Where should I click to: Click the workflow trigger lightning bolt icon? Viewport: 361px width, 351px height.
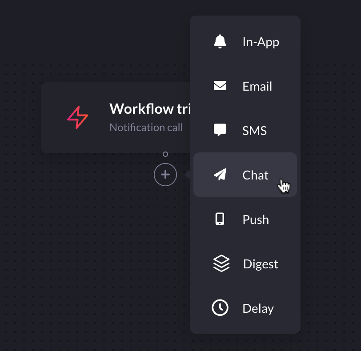[x=78, y=118]
